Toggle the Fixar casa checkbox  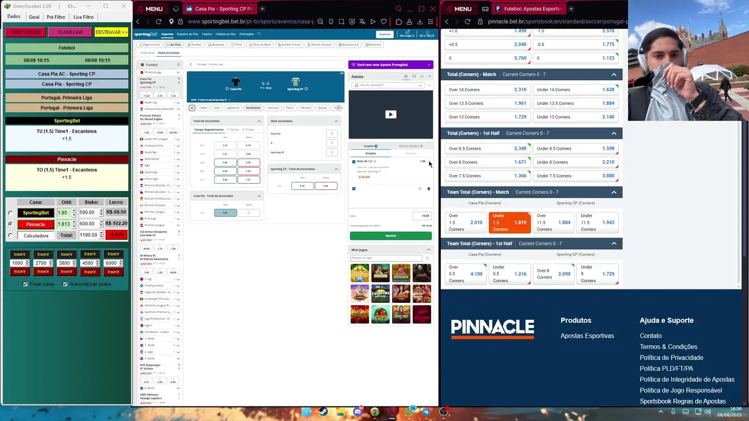(25, 284)
